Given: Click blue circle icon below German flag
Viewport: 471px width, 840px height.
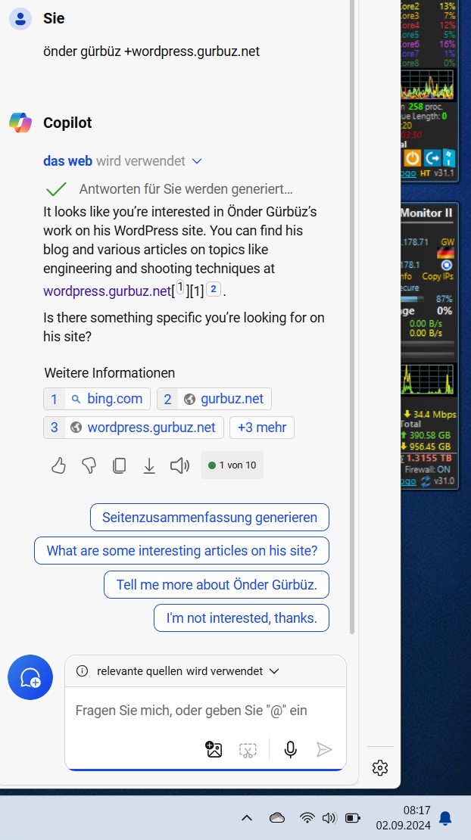Looking at the screenshot, I should pyautogui.click(x=446, y=265).
